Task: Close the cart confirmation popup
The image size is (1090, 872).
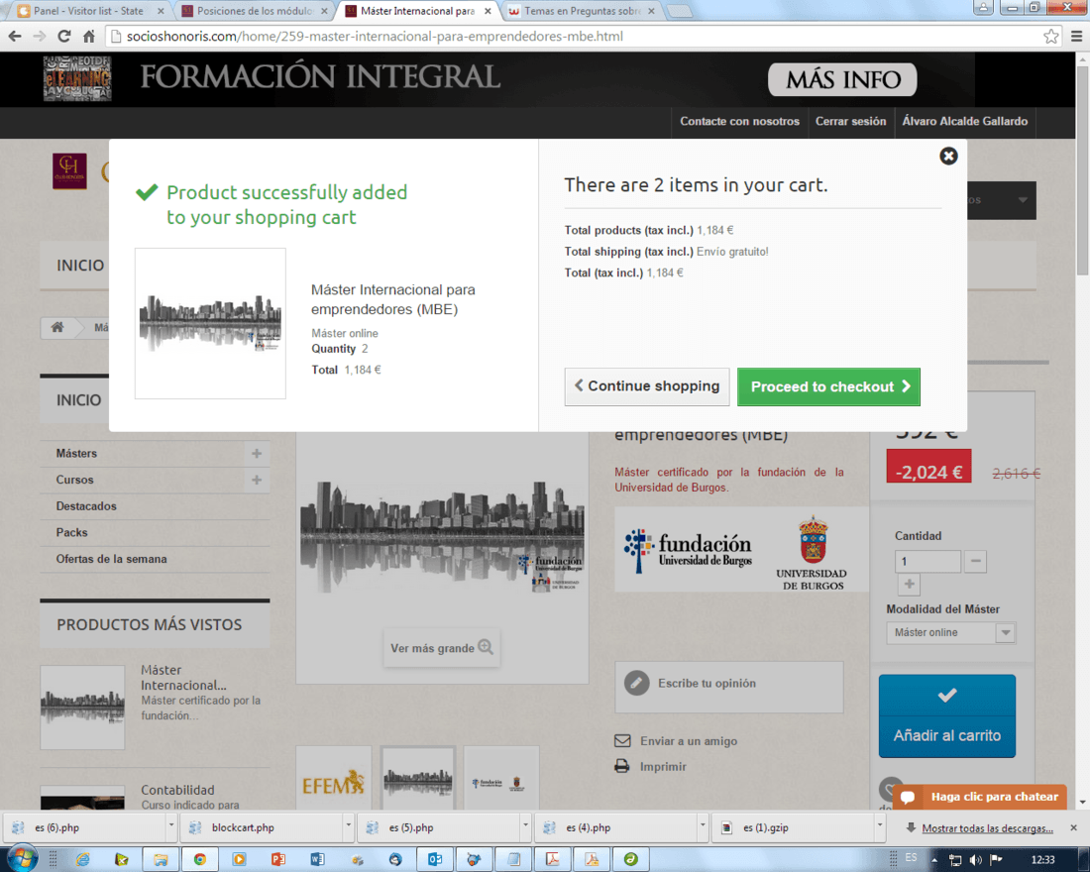Action: coord(948,156)
